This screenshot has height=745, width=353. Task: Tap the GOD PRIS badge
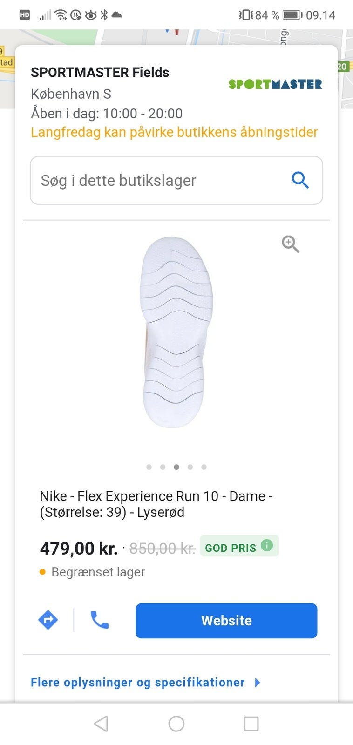(231, 548)
